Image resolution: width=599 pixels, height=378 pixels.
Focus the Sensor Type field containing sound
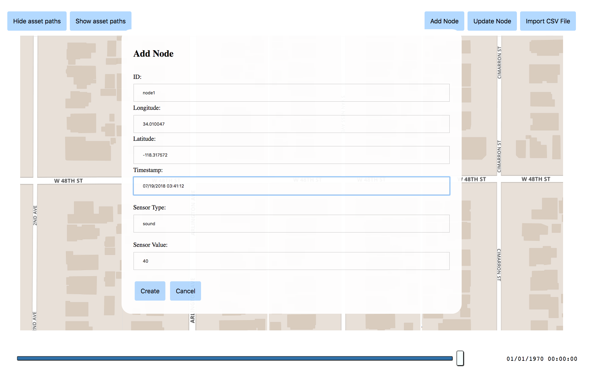(291, 223)
